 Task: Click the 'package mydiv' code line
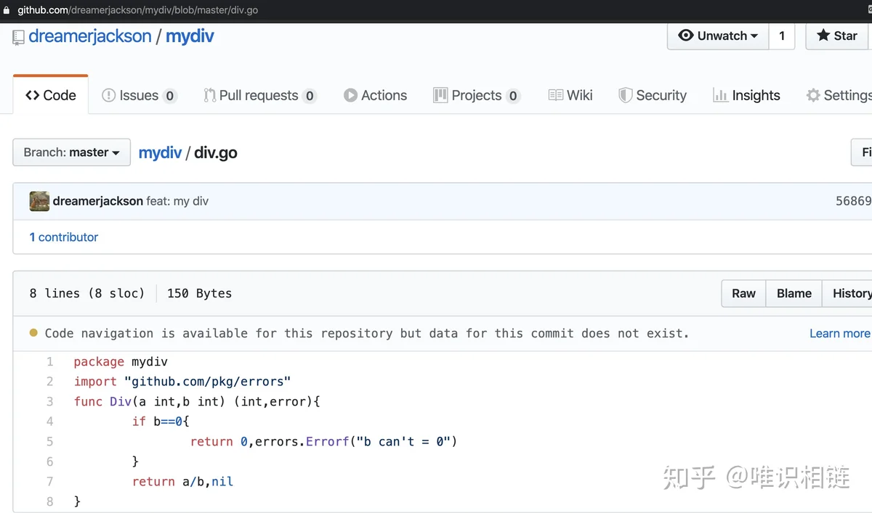[x=121, y=361]
